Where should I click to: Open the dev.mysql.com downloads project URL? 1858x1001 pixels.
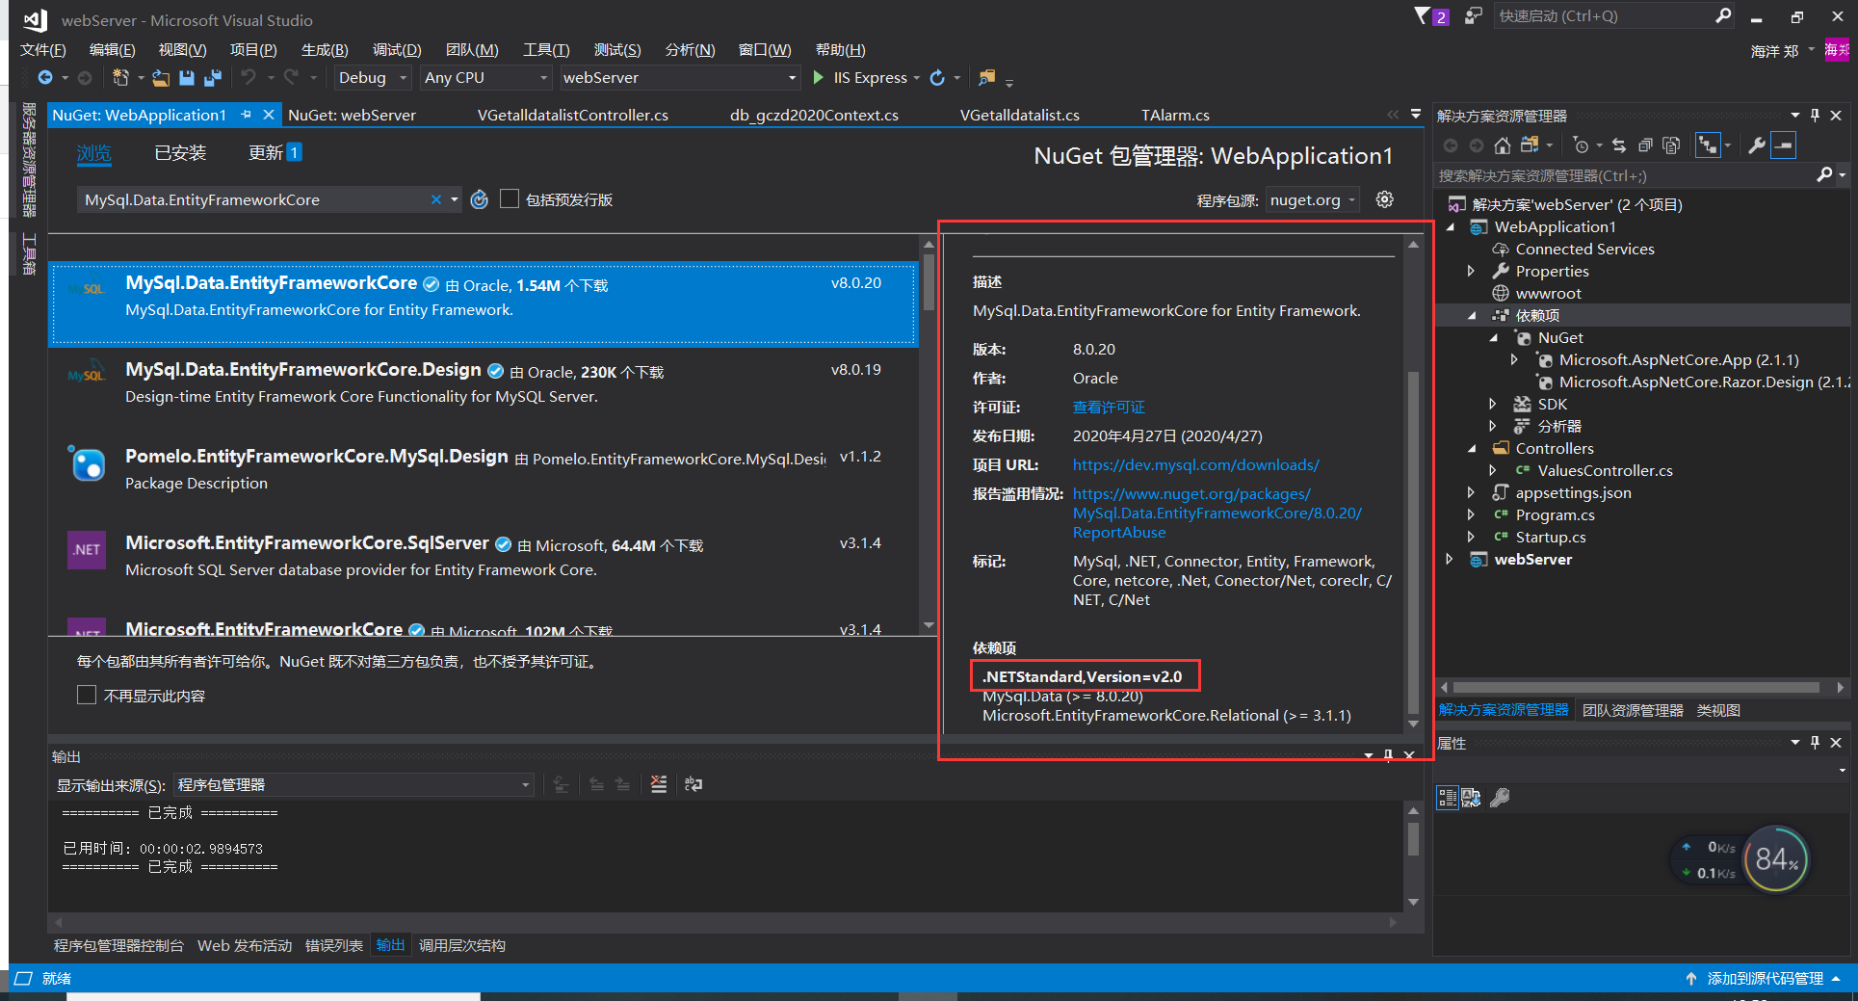click(x=1195, y=465)
